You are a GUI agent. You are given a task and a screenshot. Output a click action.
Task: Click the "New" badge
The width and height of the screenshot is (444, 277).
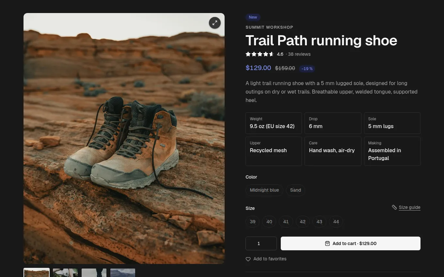(x=253, y=17)
